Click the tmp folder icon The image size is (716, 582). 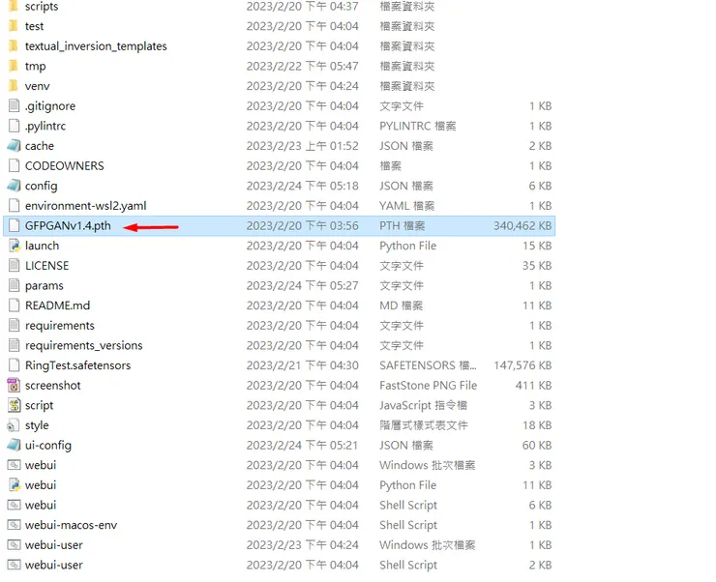14,66
